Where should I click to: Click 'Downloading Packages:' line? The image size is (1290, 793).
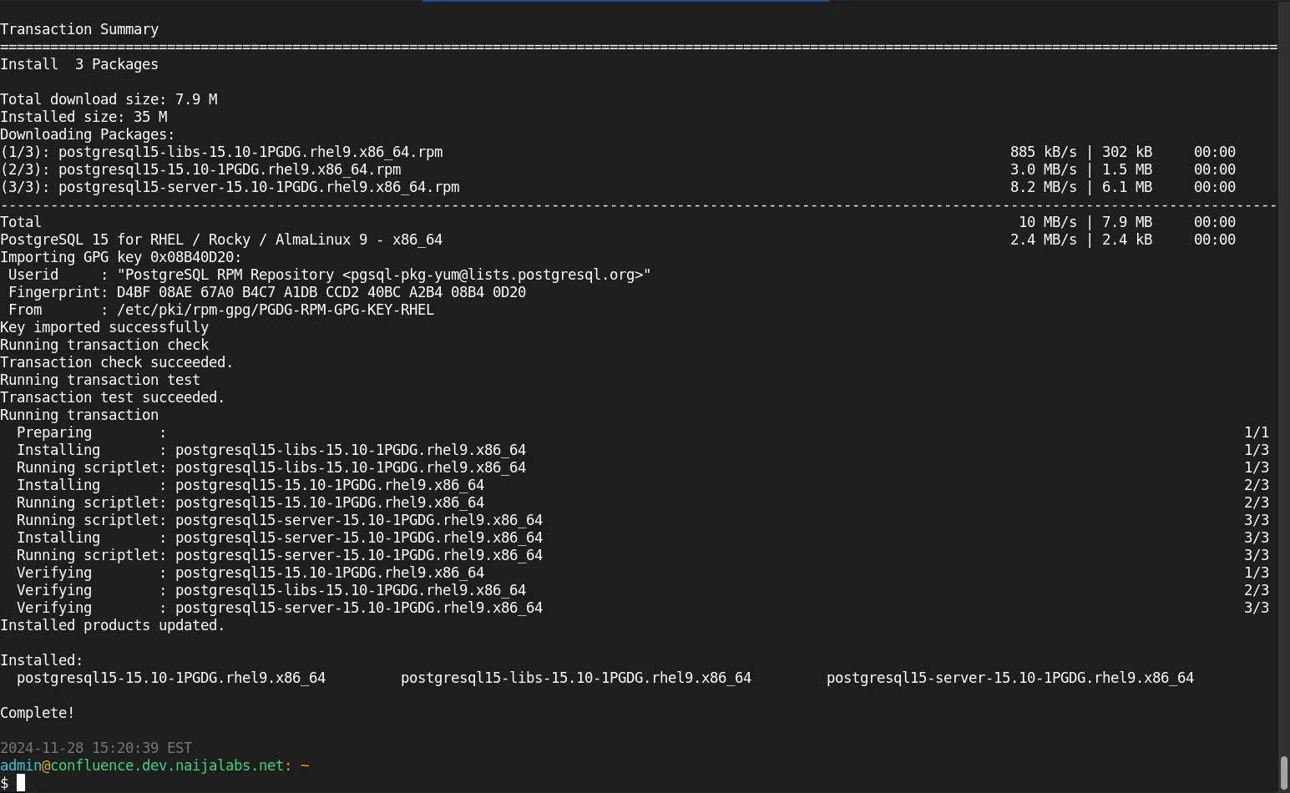point(88,134)
